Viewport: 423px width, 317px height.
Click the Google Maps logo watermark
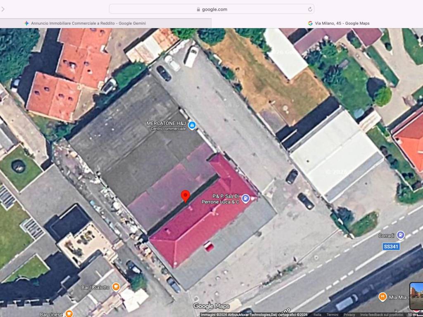click(x=211, y=306)
